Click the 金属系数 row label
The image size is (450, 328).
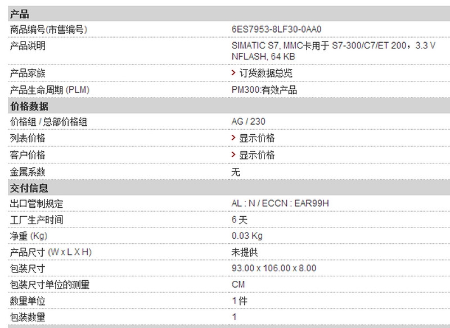tap(28, 172)
